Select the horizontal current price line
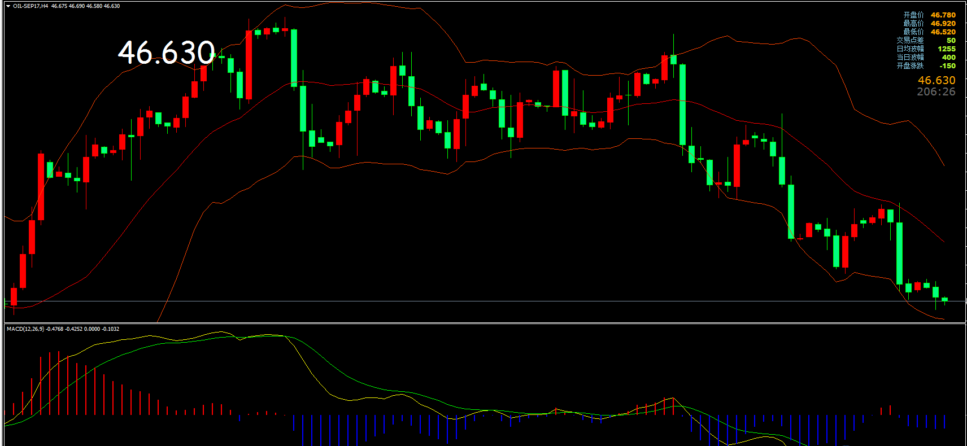This screenshot has width=967, height=446. [x=483, y=301]
